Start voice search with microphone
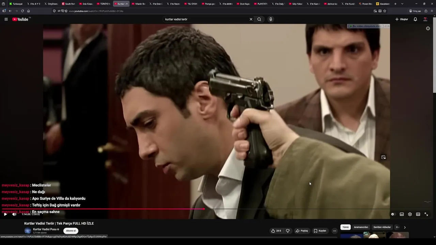This screenshot has height=245, width=436. [x=271, y=19]
